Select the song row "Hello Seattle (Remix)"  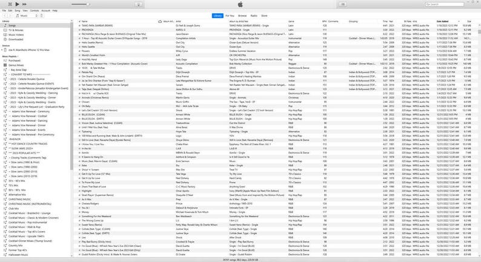(276, 42)
